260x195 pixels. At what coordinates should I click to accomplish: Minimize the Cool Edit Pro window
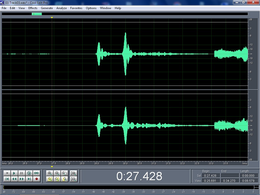pyautogui.click(x=237, y=2)
